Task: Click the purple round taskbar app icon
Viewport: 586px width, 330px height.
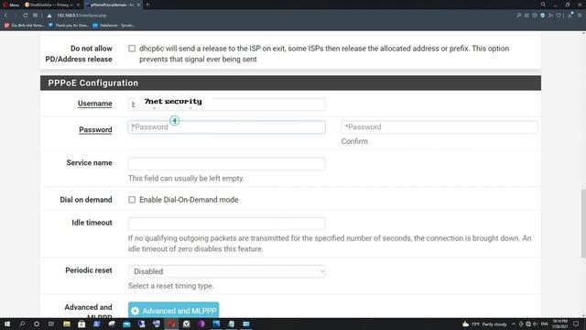Action: pyautogui.click(x=201, y=324)
